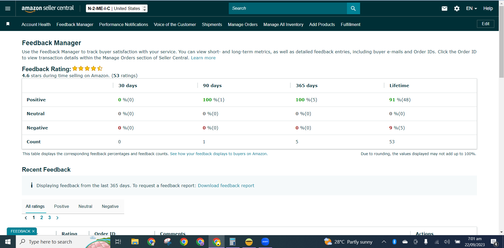
Task: Expand the EN language dropdown
Action: pos(471,8)
